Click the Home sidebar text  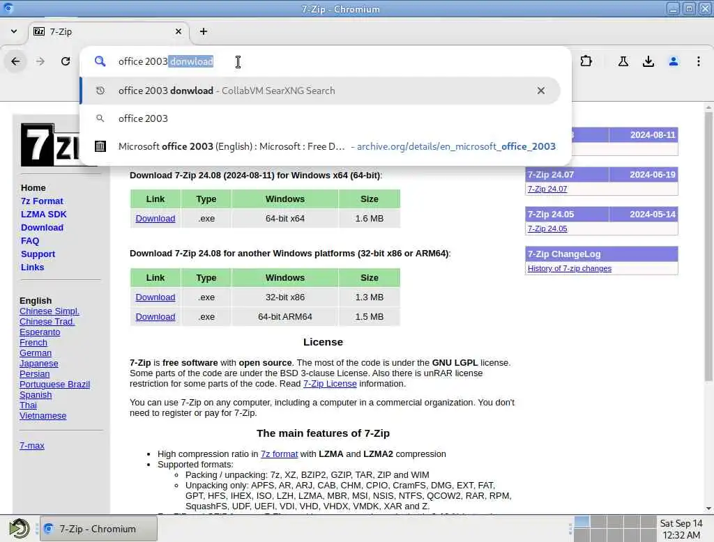tap(33, 188)
